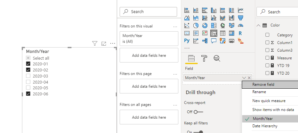
Task: Select the Area chart visual
Action: [187, 18]
